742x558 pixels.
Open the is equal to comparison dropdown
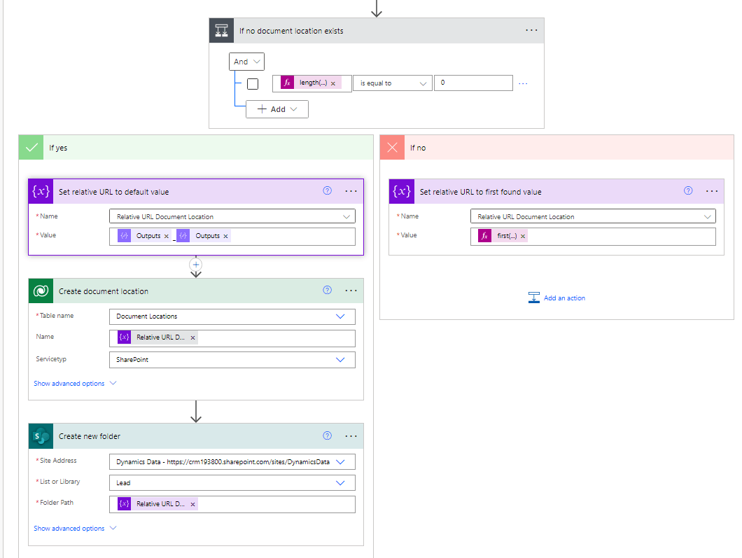(392, 83)
